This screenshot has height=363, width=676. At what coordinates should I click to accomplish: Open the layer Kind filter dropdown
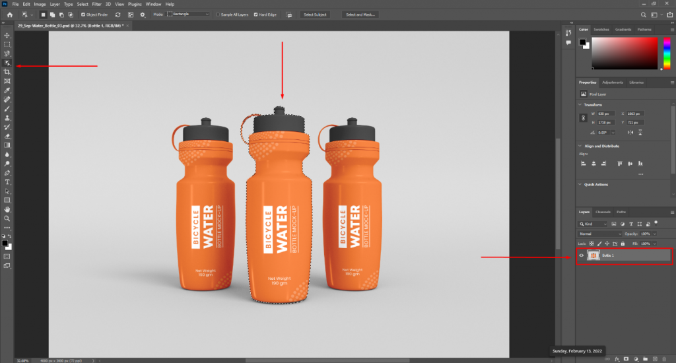[593, 224]
